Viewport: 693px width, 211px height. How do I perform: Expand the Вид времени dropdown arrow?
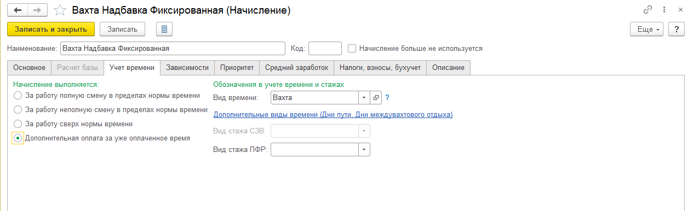point(365,97)
